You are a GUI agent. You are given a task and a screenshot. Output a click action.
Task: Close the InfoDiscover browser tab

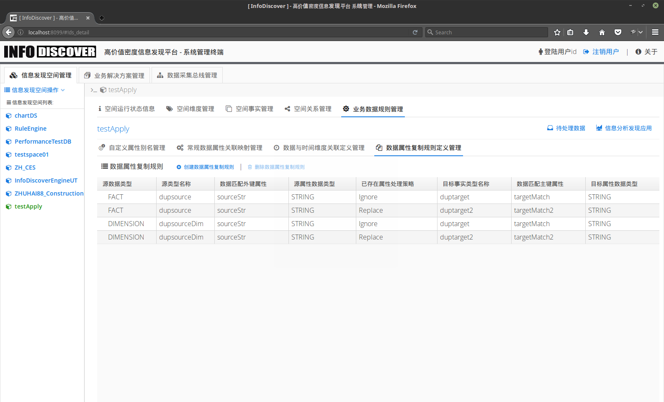[x=88, y=18]
